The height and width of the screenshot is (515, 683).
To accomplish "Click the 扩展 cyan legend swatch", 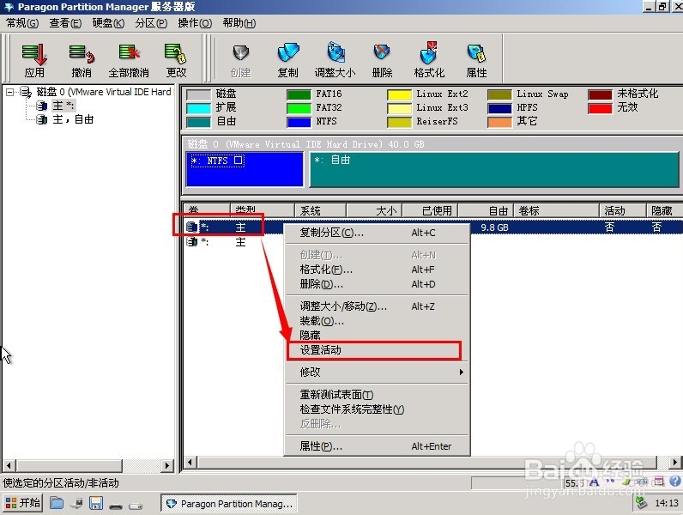I will (198, 108).
